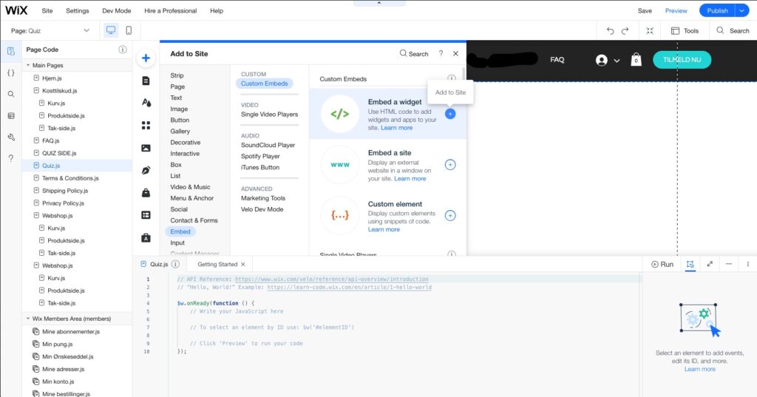Expand the member avatar dropdown on site header
This screenshot has height=397, width=757.
[x=617, y=61]
